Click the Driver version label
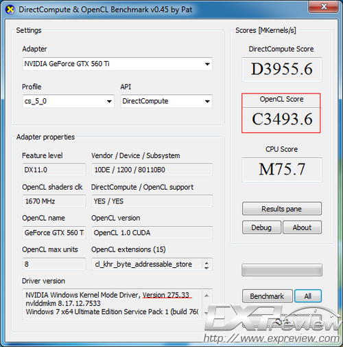Screen dimensions: 343x347 pyautogui.click(x=43, y=281)
